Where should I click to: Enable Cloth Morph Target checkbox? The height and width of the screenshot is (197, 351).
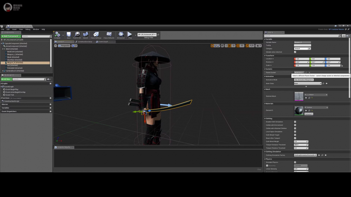[x=295, y=135]
